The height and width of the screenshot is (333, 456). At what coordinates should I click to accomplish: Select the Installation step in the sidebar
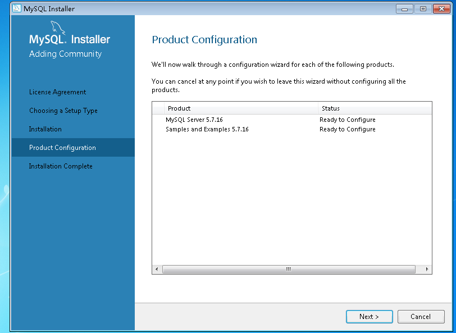[x=45, y=129]
